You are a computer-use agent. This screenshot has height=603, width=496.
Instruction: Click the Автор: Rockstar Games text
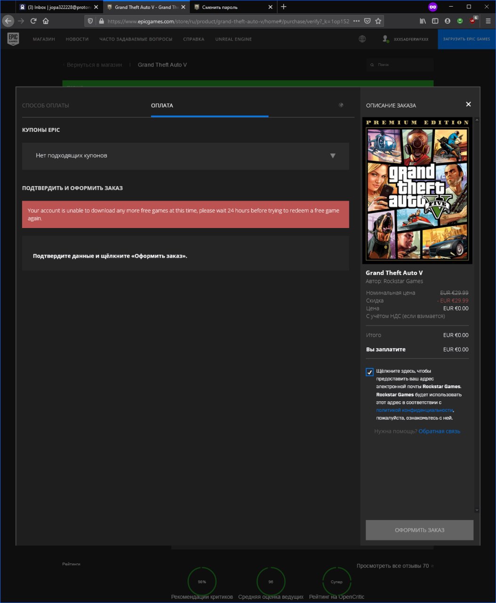(x=394, y=281)
